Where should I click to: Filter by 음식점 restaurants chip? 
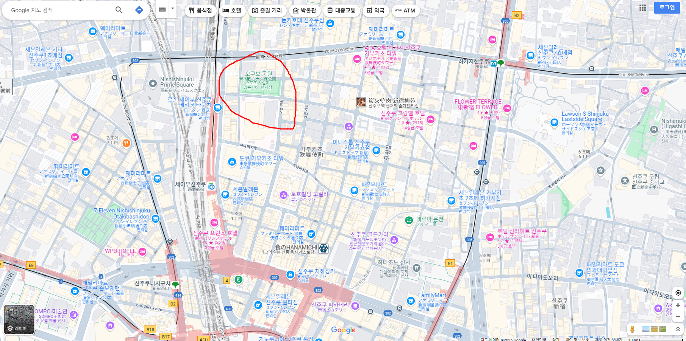[x=200, y=11]
